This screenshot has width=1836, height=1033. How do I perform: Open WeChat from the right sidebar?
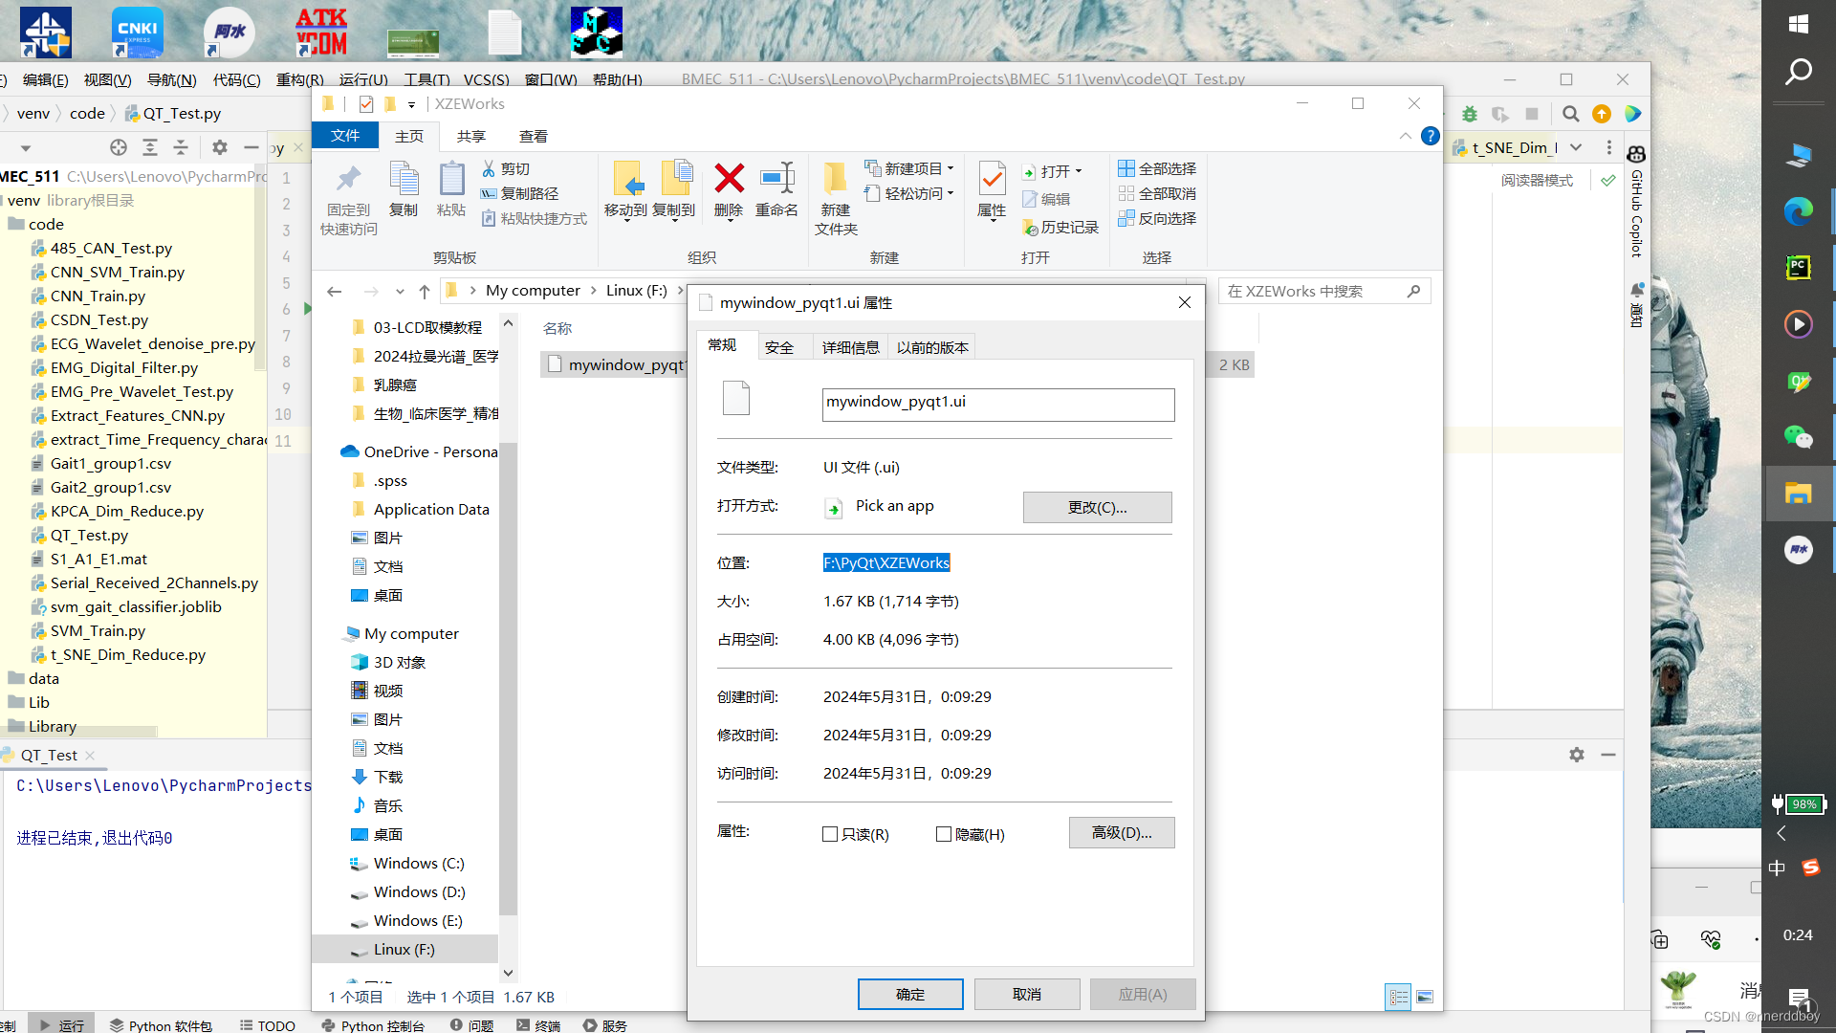1799,438
